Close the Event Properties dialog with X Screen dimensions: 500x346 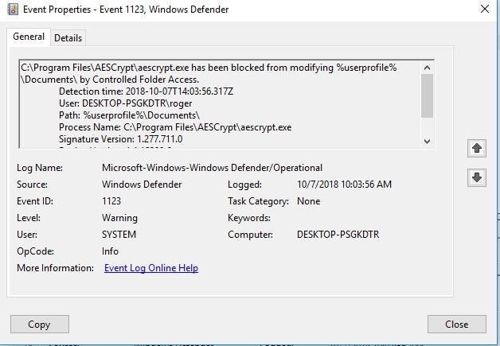[x=485, y=9]
